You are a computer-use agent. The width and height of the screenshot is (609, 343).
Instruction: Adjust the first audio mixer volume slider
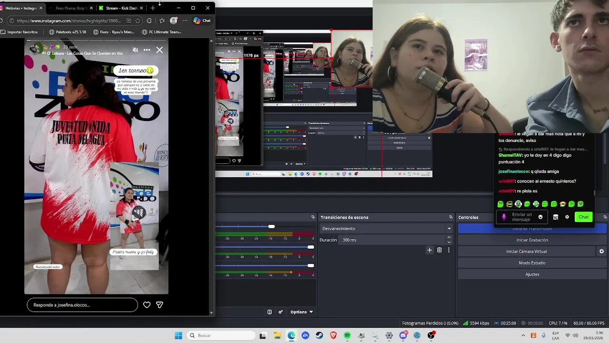[x=271, y=226]
